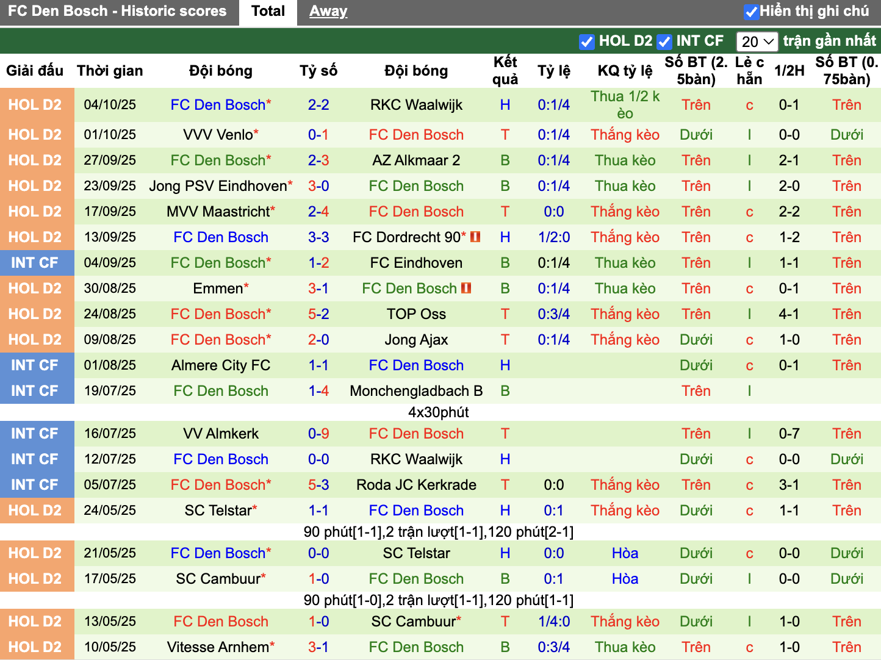Click 4x30phút match note
The width and height of the screenshot is (881, 660).
coord(438,412)
